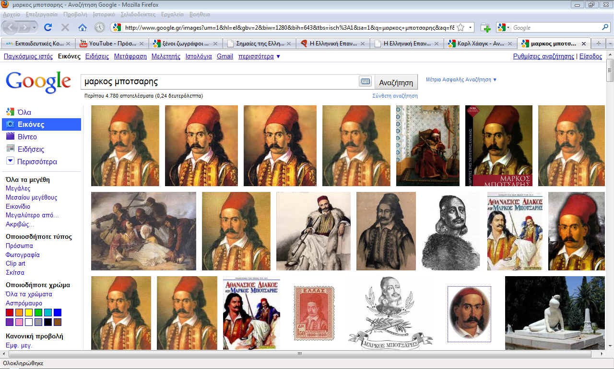This screenshot has width=614, height=369.
Task: Open the Ιστορικό menu
Action: coord(104,14)
